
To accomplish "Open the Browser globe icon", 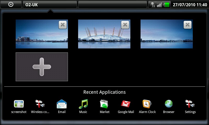I will point(169,104).
